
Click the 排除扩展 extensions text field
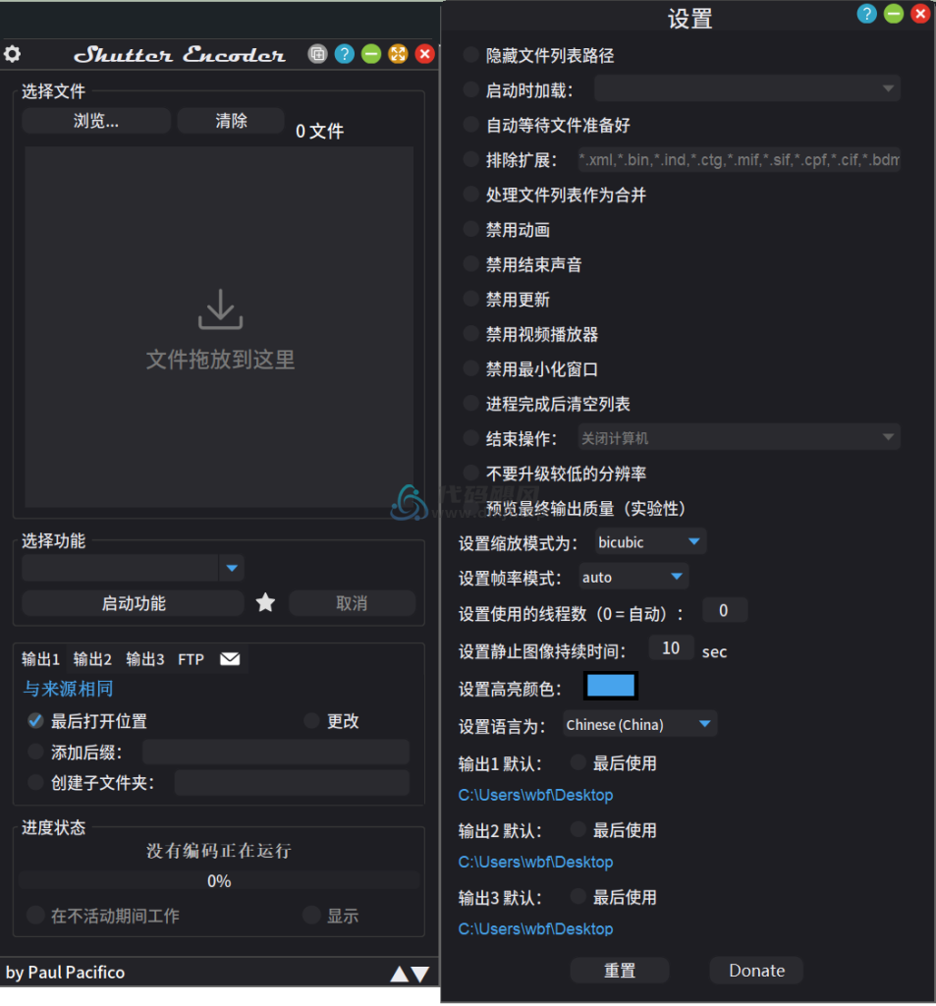coord(739,160)
